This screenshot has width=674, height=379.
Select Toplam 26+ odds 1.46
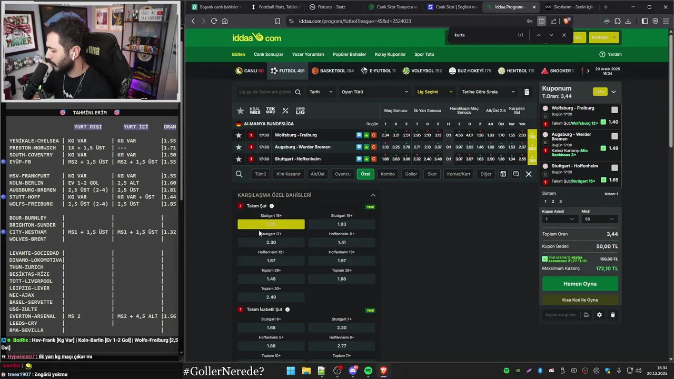pyautogui.click(x=271, y=279)
